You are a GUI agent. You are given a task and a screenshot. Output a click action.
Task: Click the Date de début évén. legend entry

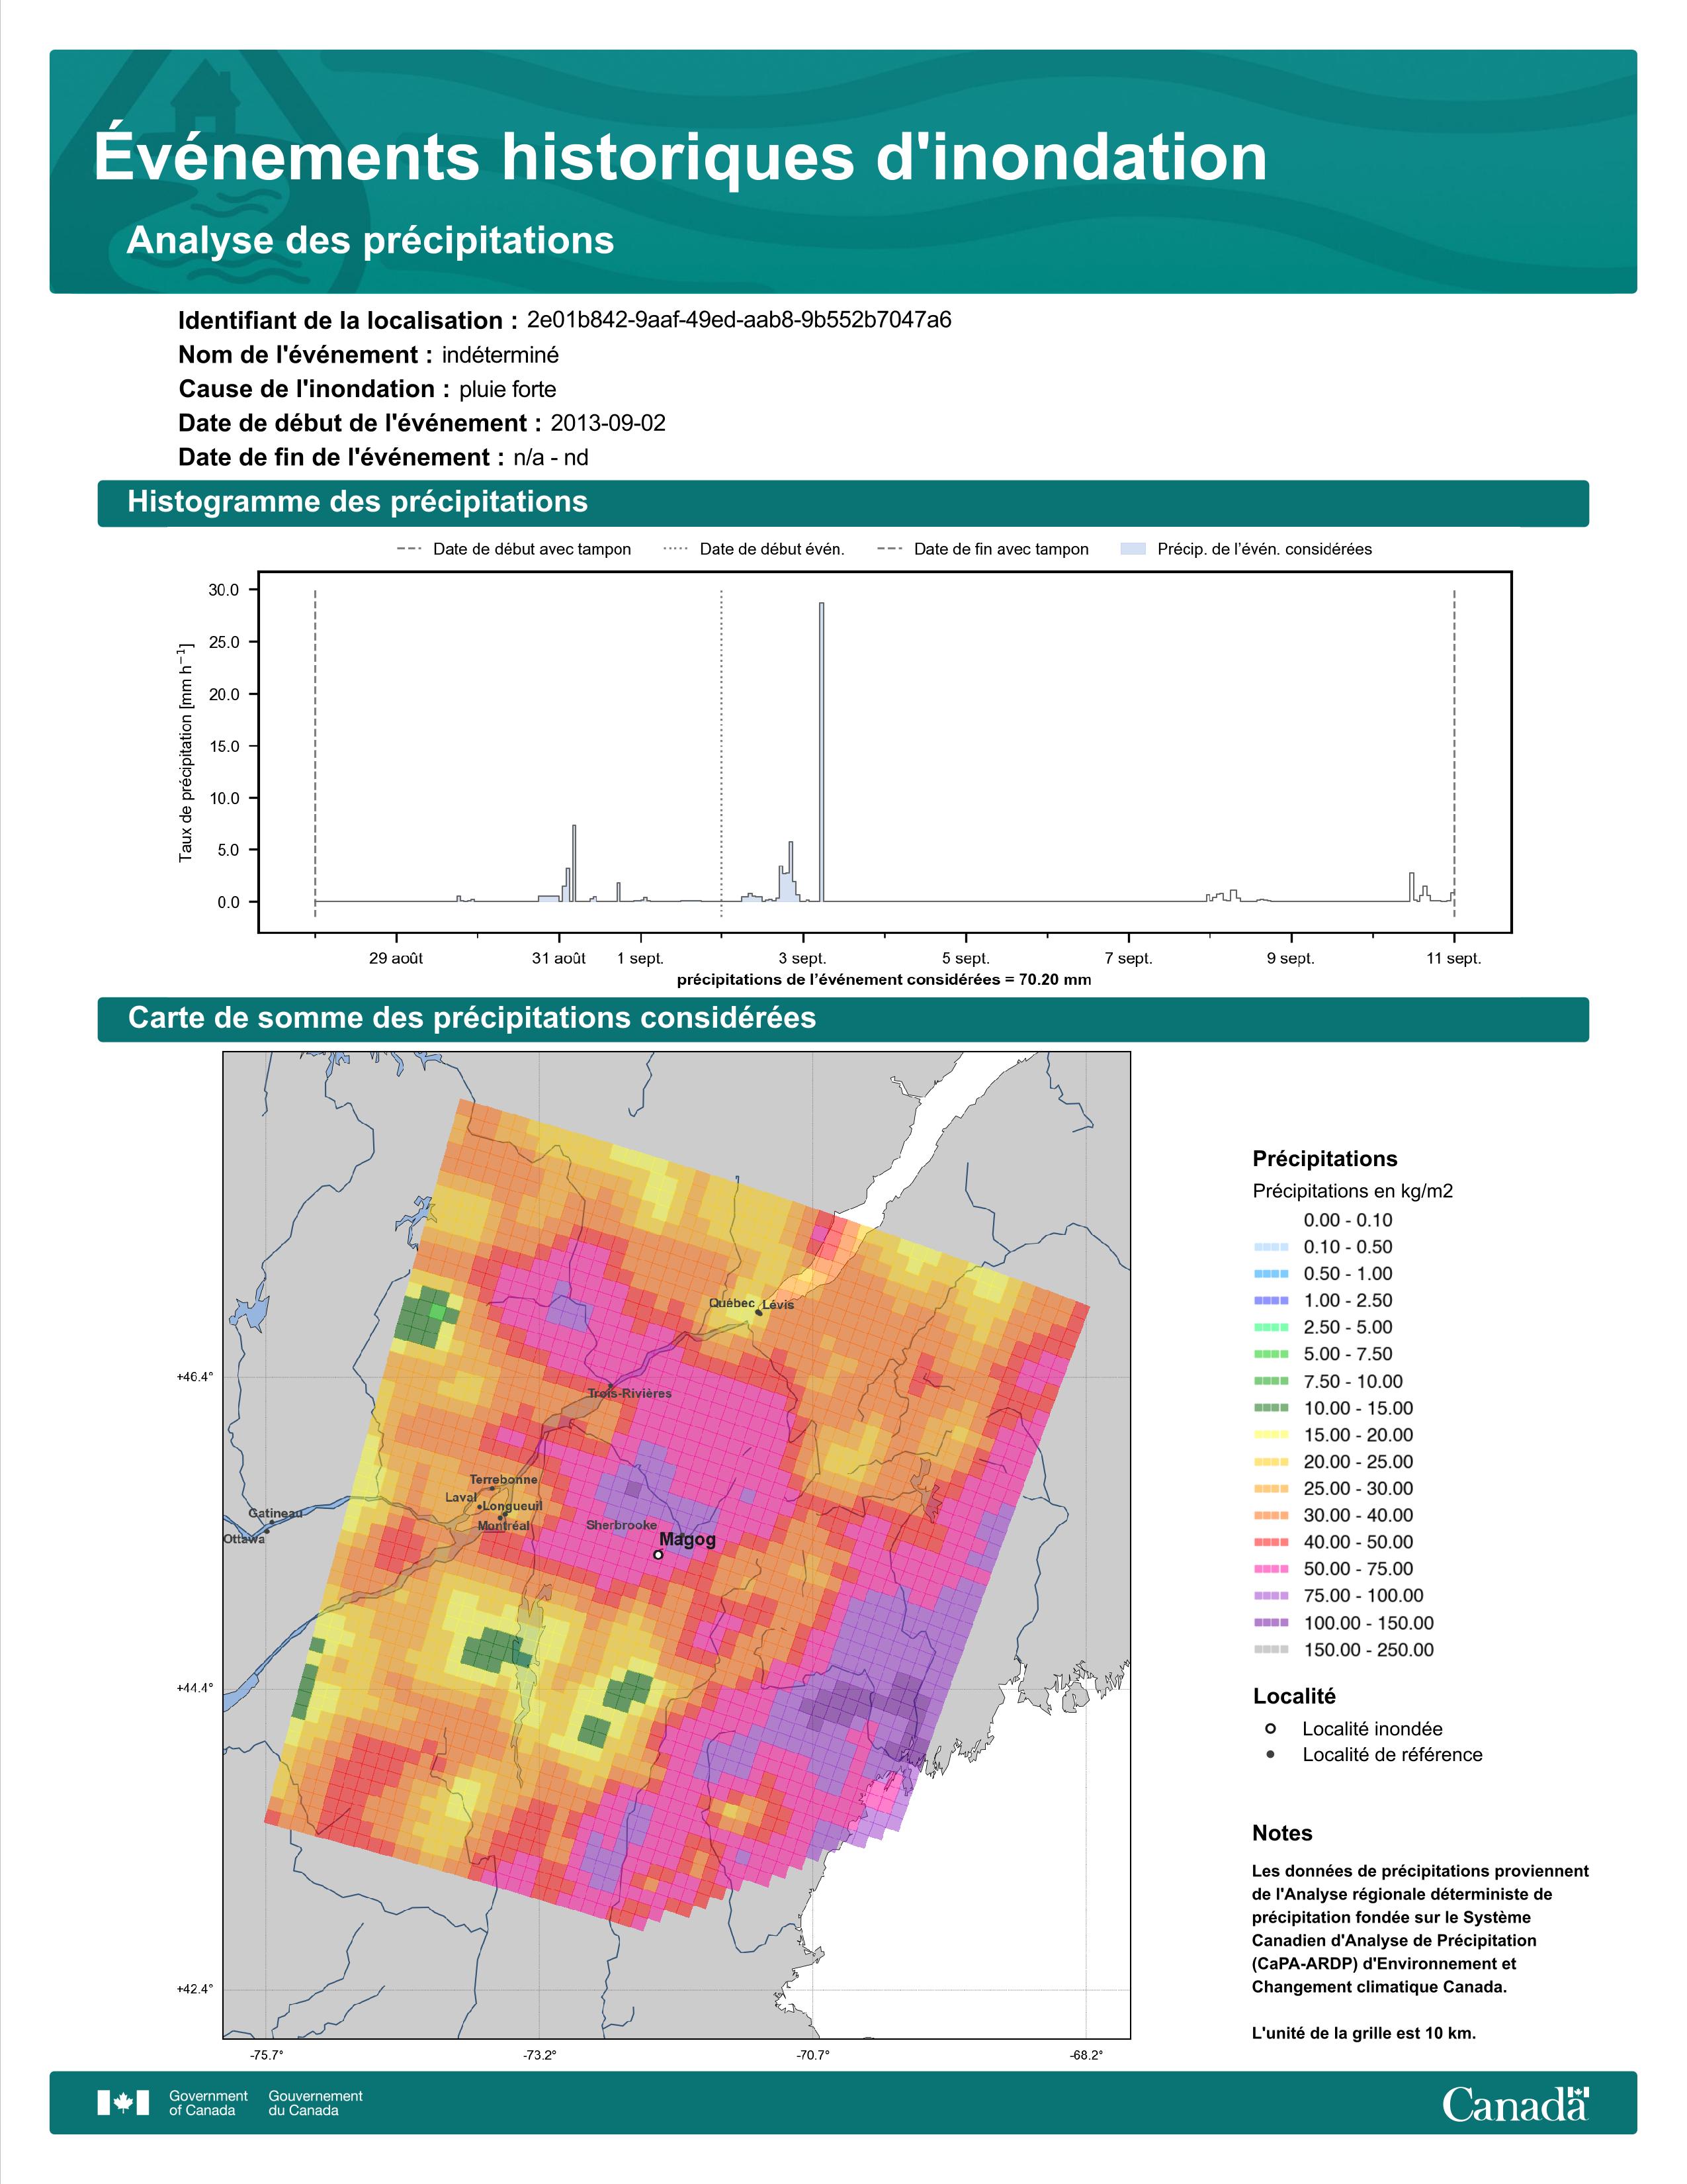(x=754, y=549)
